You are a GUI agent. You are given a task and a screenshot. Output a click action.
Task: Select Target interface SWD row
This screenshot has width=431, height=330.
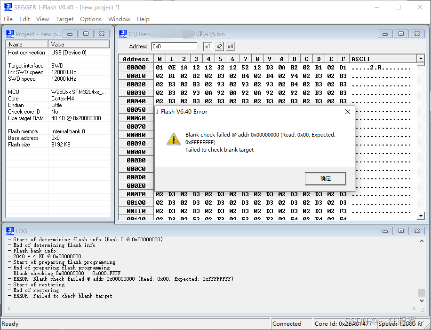coord(58,66)
